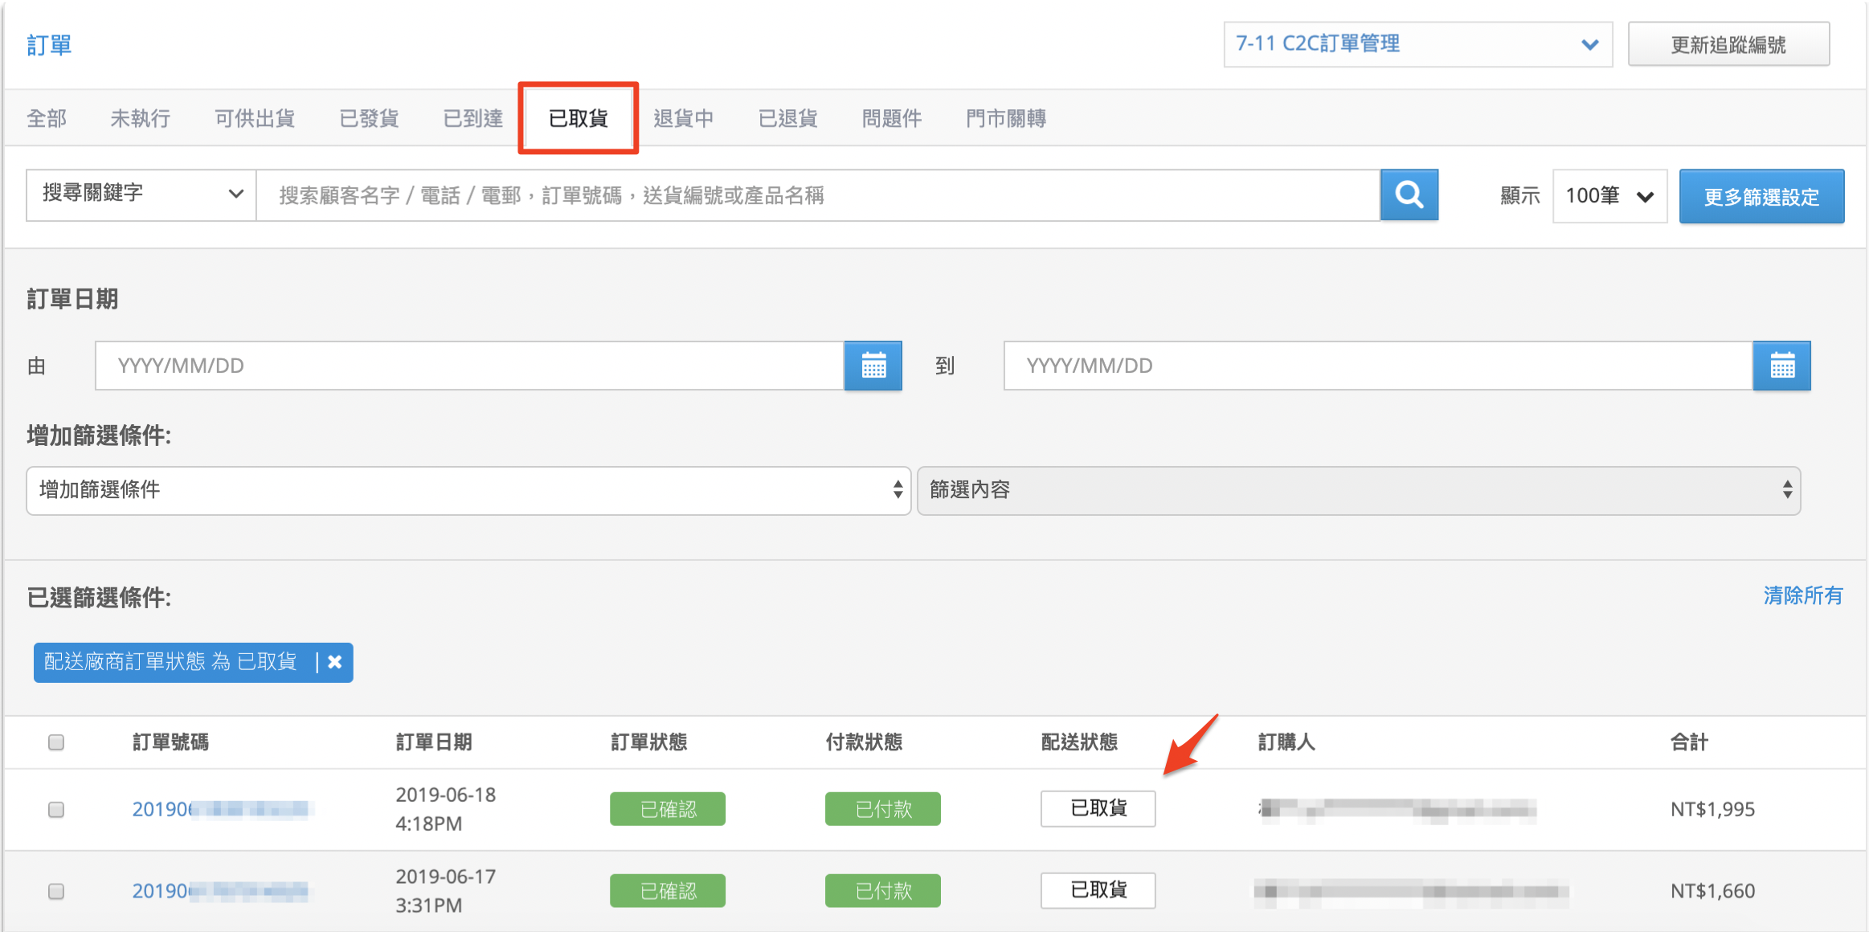Switch to the 問題件 tab
1869x932 pixels.
click(892, 118)
